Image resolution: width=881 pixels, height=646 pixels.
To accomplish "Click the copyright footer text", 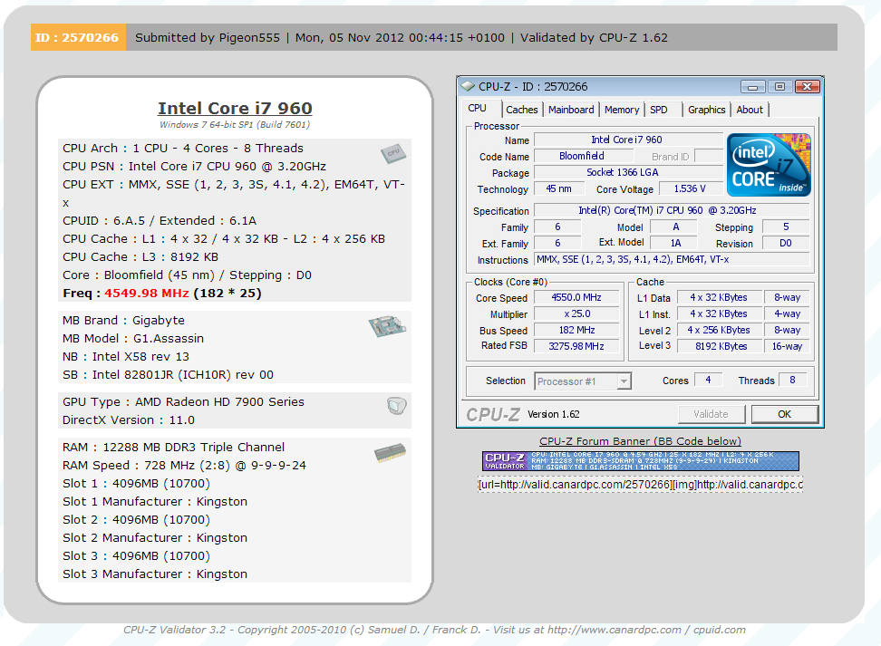I will pyautogui.click(x=434, y=630).
